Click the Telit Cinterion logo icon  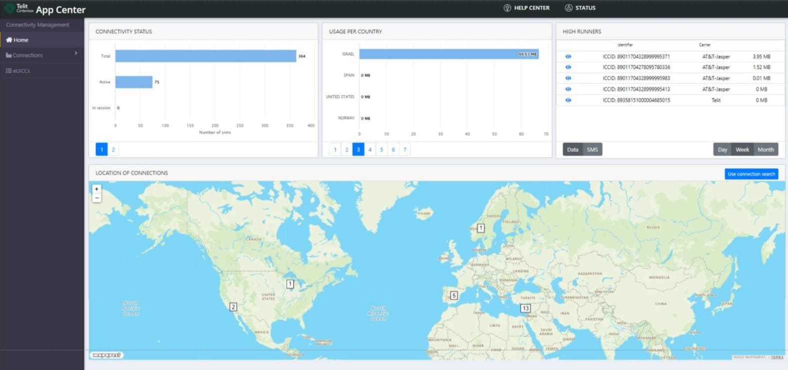(x=9, y=8)
